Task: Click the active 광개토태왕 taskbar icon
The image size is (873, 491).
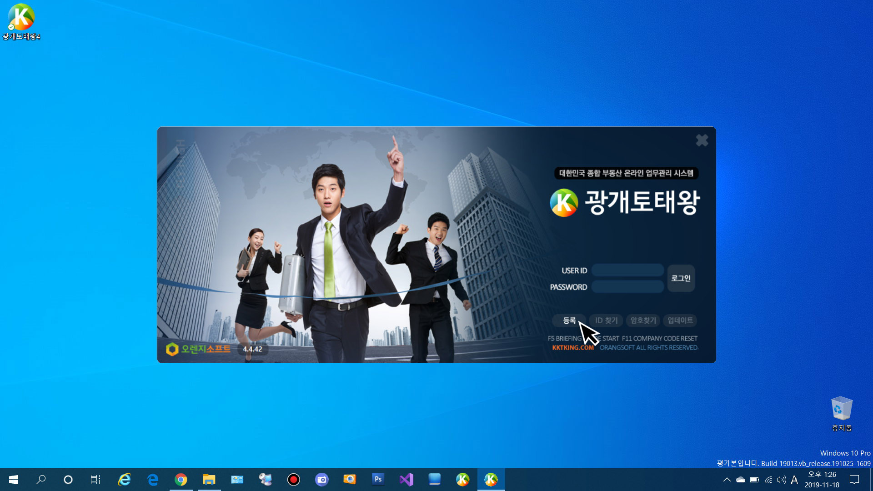Action: (491, 480)
